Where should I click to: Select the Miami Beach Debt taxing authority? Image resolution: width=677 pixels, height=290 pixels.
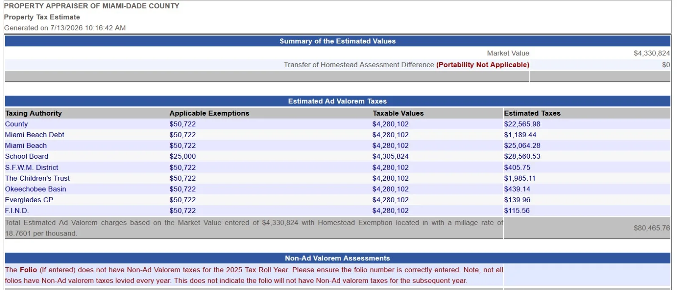pyautogui.click(x=35, y=135)
